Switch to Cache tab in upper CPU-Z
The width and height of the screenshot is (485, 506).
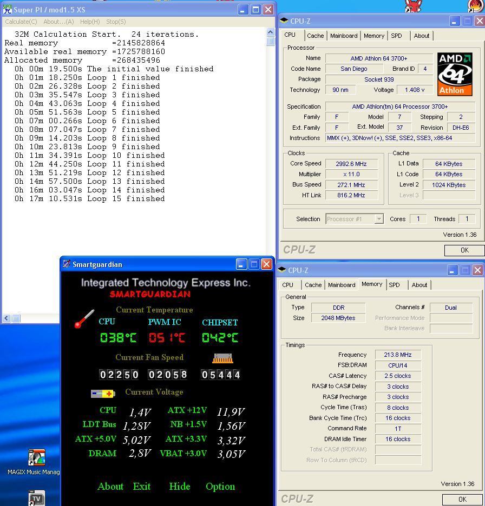(x=316, y=36)
